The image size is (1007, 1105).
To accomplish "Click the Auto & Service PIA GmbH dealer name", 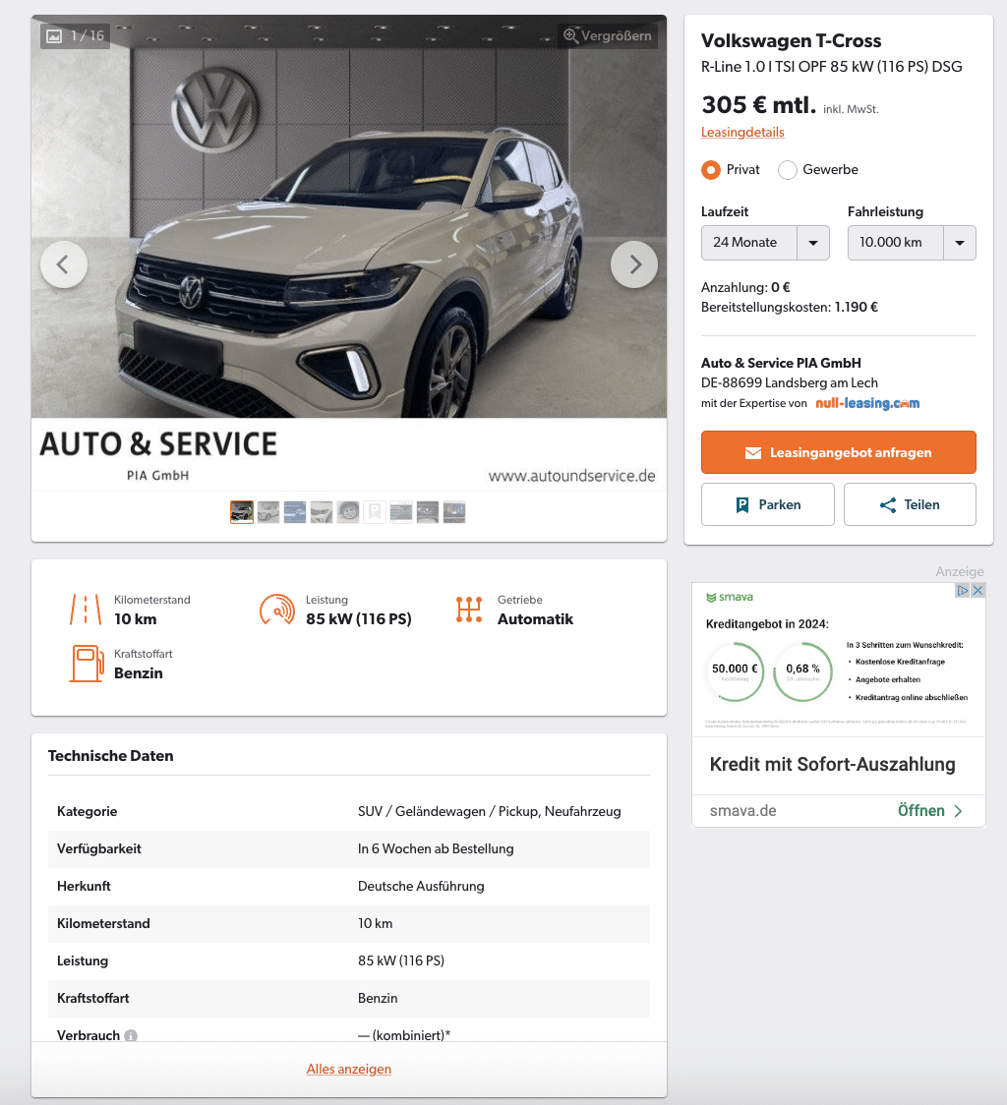I will click(781, 363).
